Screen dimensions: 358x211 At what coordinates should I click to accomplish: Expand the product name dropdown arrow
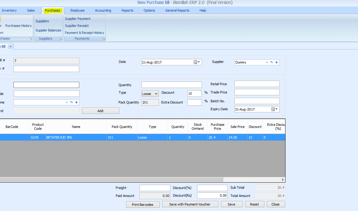click(67, 102)
